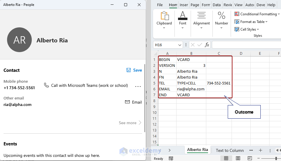This screenshot has height=161, width=281.
Task: Save the Alberto Ria contact
Action: coord(134,70)
